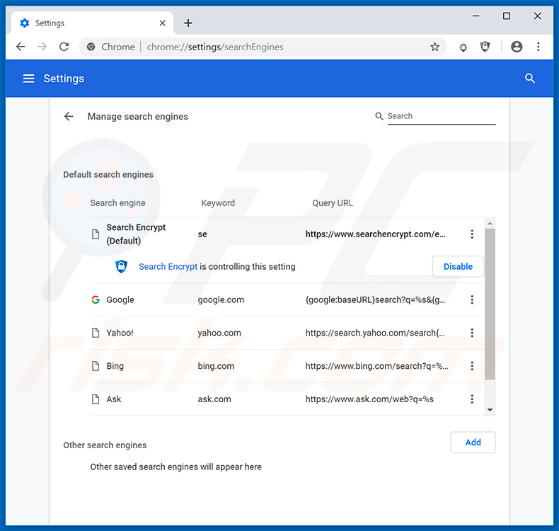Screen dimensions: 559x531
Task: Click the search engines list scrollbar thumb
Action: (x=490, y=304)
